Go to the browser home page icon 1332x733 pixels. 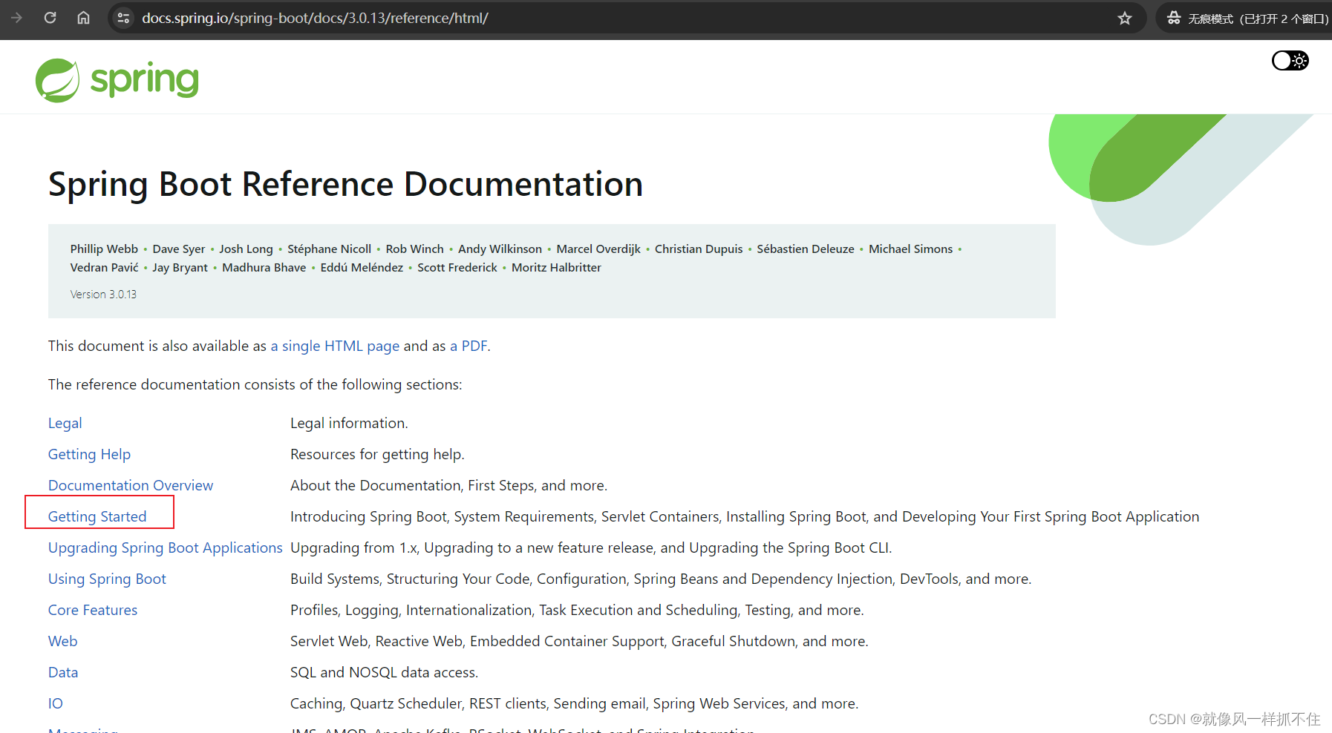[83, 18]
